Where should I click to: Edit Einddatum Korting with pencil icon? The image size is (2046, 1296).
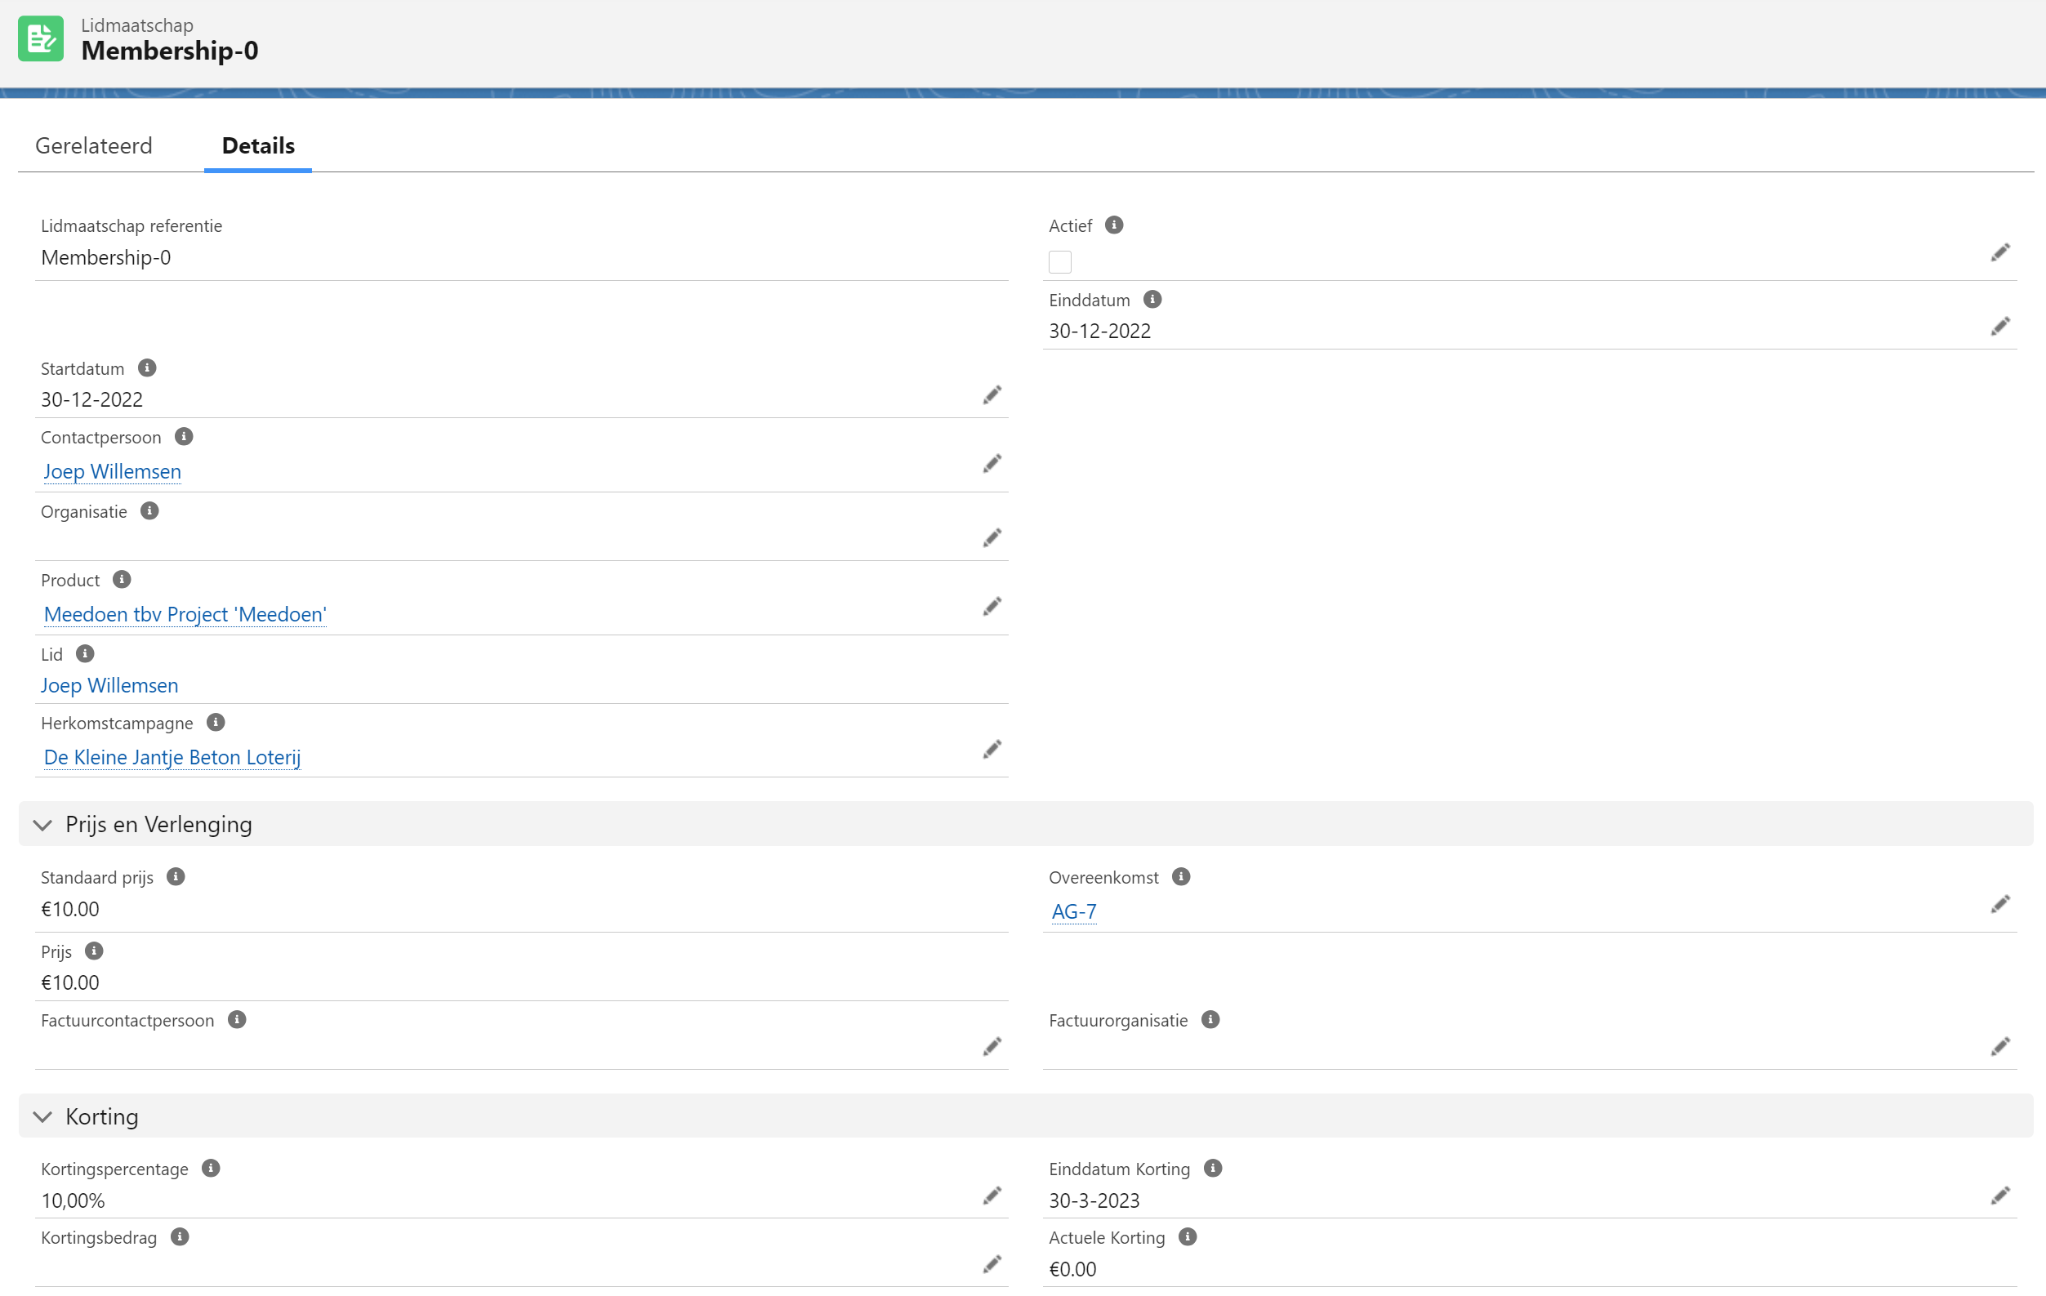coord(2000,1196)
